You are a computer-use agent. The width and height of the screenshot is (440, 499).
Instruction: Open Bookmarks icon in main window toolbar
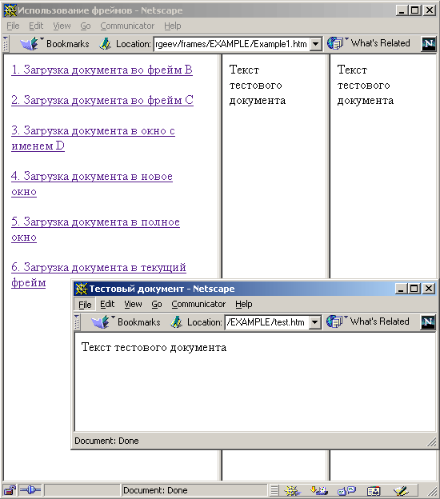31,44
